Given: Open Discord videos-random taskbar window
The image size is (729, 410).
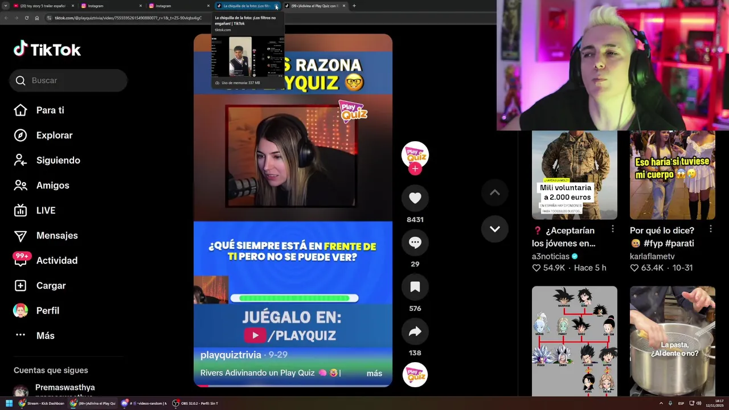Looking at the screenshot, I should click(x=144, y=403).
